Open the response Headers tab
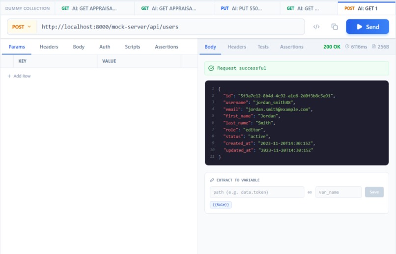This screenshot has width=396, height=254. pos(237,47)
